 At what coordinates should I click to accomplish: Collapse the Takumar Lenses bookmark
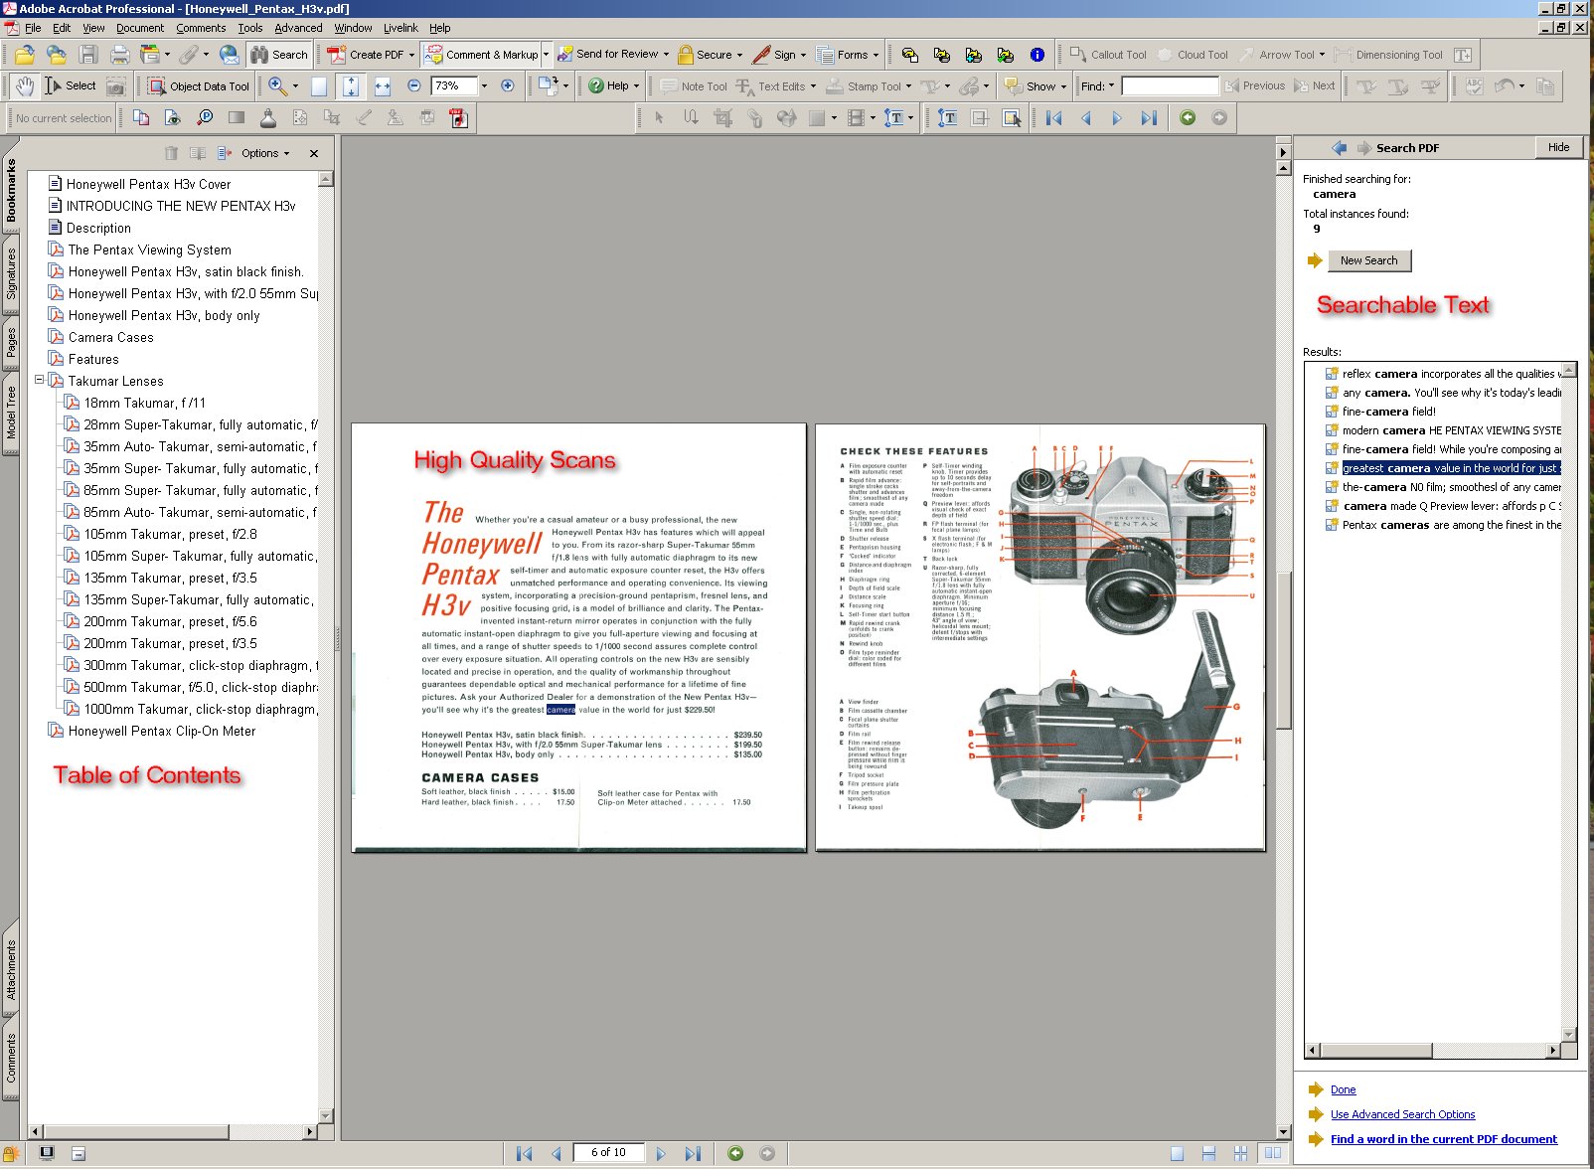click(x=39, y=380)
